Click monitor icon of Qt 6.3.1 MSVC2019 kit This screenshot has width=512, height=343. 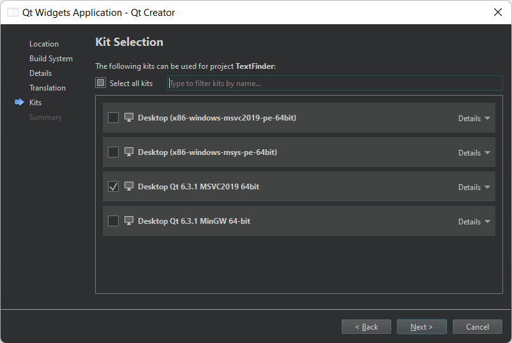pos(129,187)
